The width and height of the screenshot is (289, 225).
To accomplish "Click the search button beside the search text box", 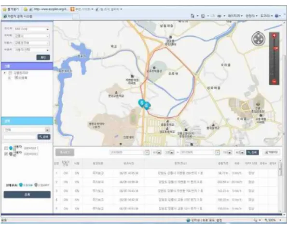I will click(x=44, y=137).
